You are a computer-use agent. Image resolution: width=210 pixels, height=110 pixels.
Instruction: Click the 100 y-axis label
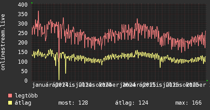(x=23, y=62)
